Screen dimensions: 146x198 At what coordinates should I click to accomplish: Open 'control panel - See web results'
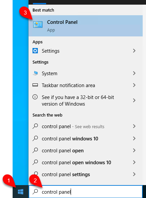86,126
